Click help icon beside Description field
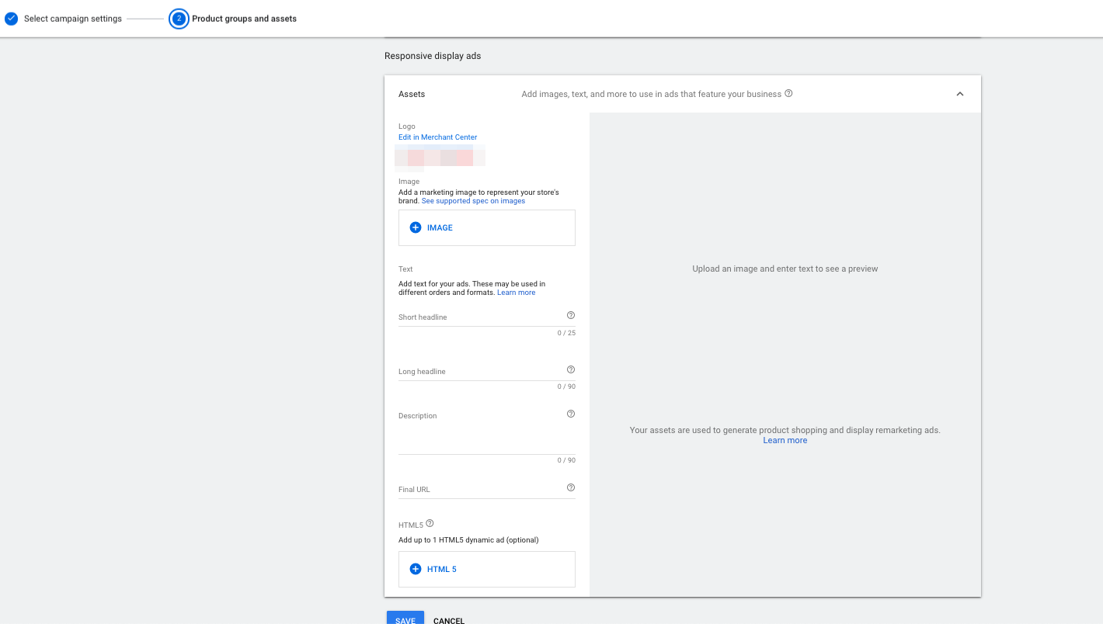 (x=571, y=414)
